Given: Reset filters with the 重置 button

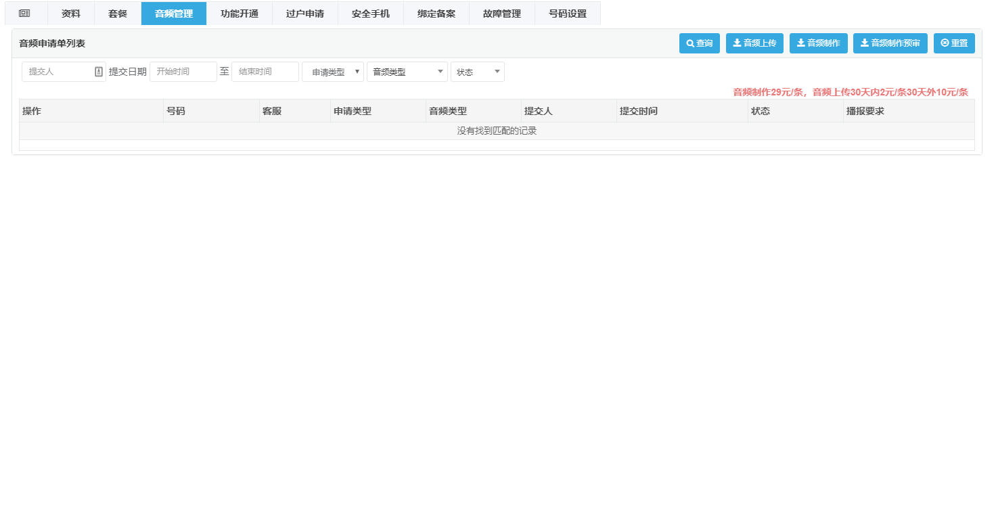Looking at the screenshot, I should [954, 43].
